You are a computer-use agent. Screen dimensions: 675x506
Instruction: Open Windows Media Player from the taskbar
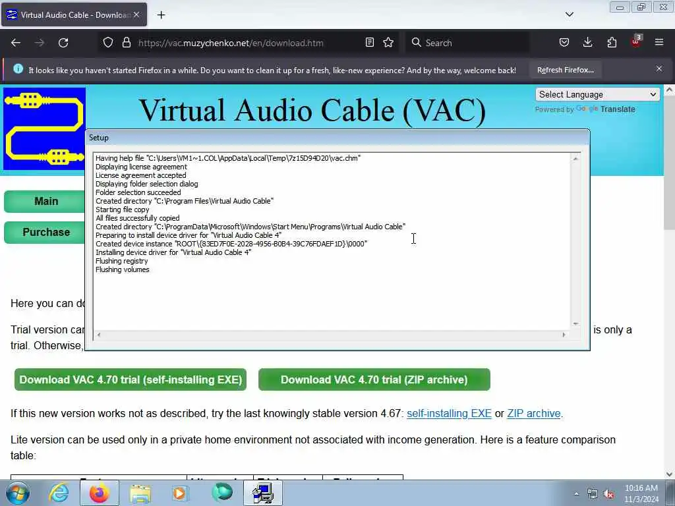(180, 493)
